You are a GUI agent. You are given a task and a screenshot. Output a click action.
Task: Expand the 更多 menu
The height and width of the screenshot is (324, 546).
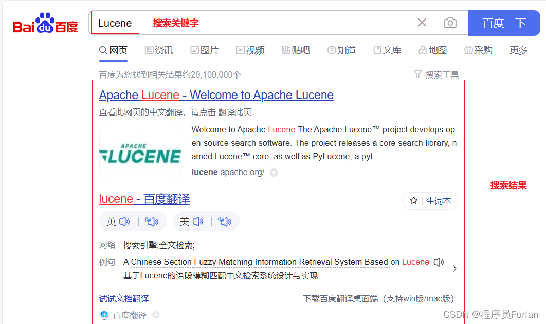click(x=519, y=50)
